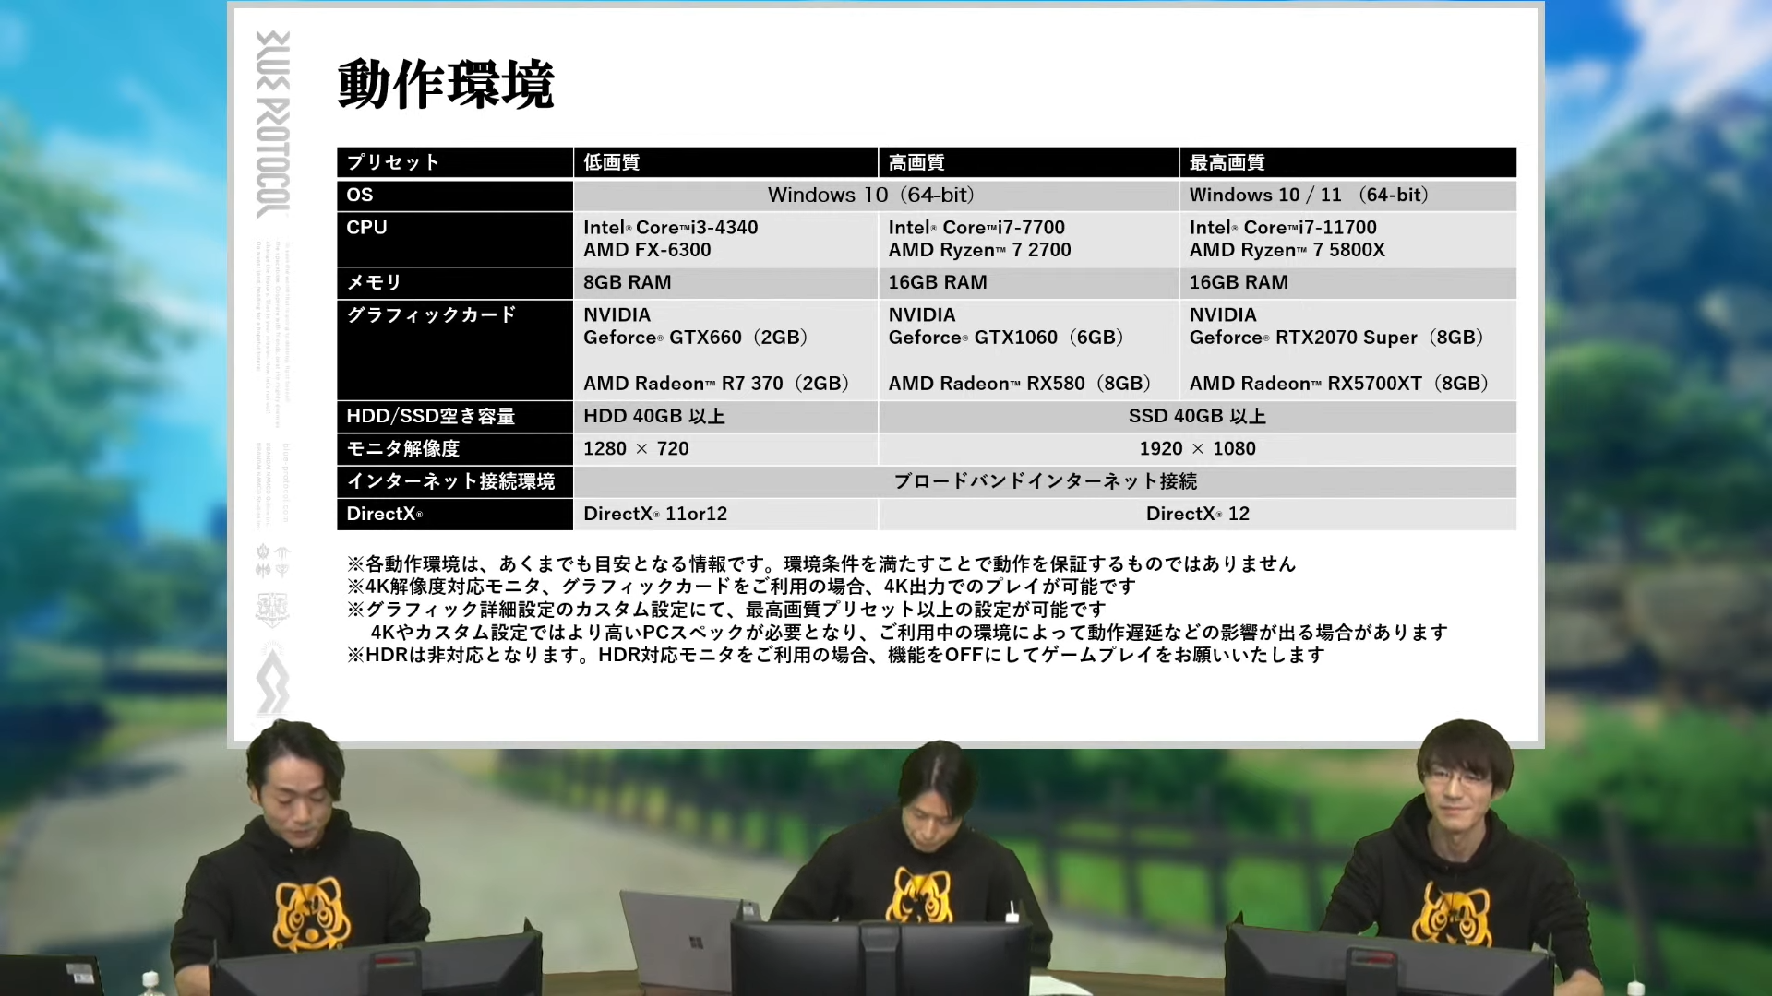The width and height of the screenshot is (1772, 996).
Task: Select the AMD Ryzen 7 5800X text
Action: (x=1287, y=250)
